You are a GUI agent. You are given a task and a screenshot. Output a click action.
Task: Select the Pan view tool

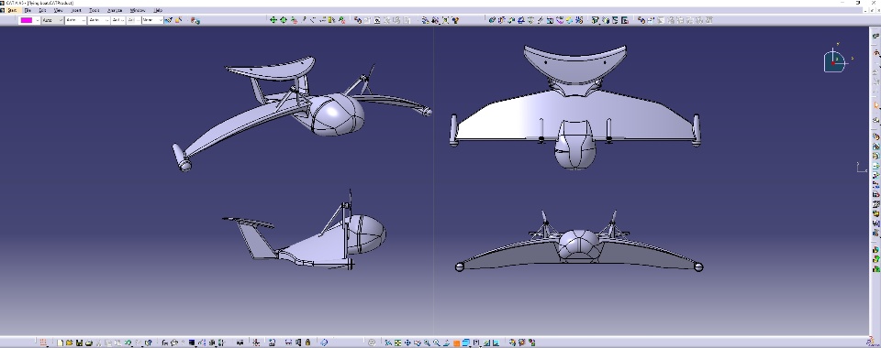click(407, 343)
